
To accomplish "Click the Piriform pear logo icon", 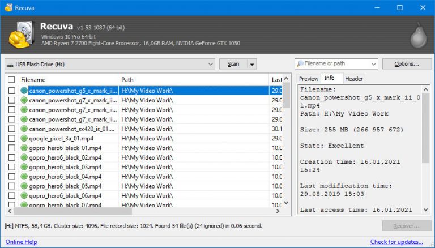I will [417, 35].
